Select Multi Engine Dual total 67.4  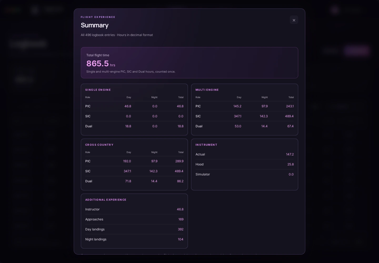[291, 126]
